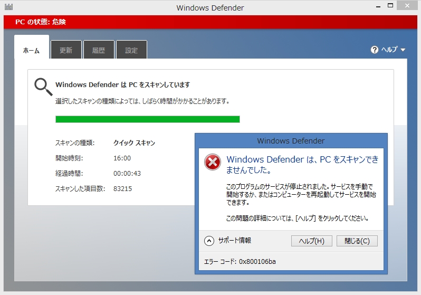Click the dialog heading スキャンできませんでした
This screenshot has width=421, height=295.
click(x=302, y=165)
